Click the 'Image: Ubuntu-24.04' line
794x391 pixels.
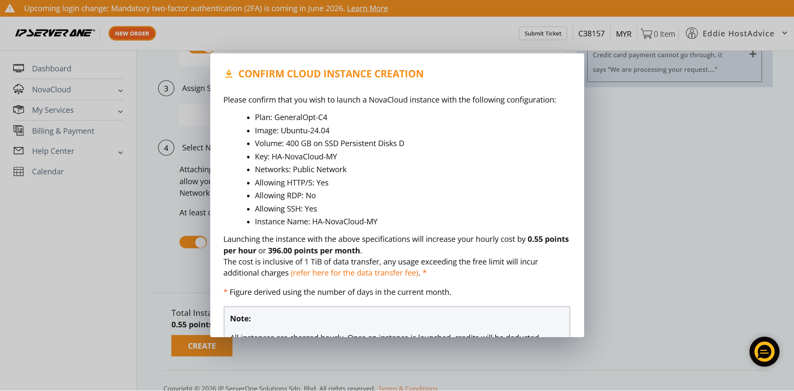pos(292,130)
